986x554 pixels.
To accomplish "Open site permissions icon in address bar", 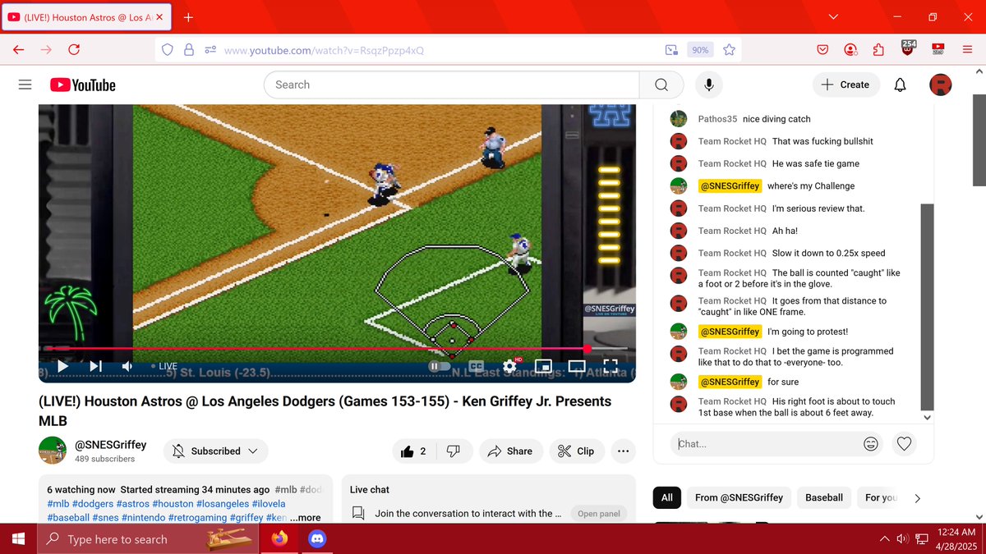I will click(x=210, y=50).
